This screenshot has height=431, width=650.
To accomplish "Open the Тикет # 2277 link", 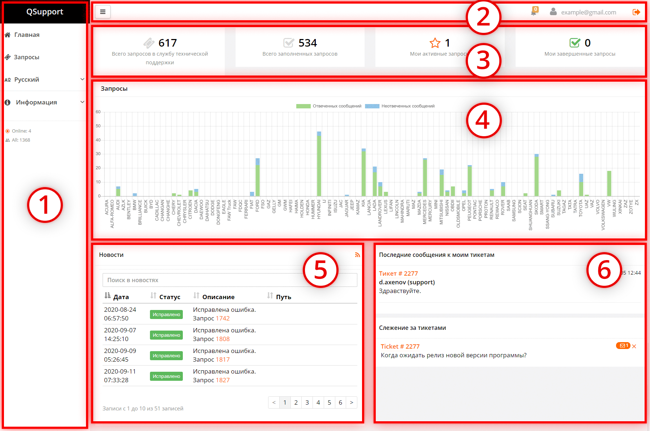I will [x=398, y=273].
